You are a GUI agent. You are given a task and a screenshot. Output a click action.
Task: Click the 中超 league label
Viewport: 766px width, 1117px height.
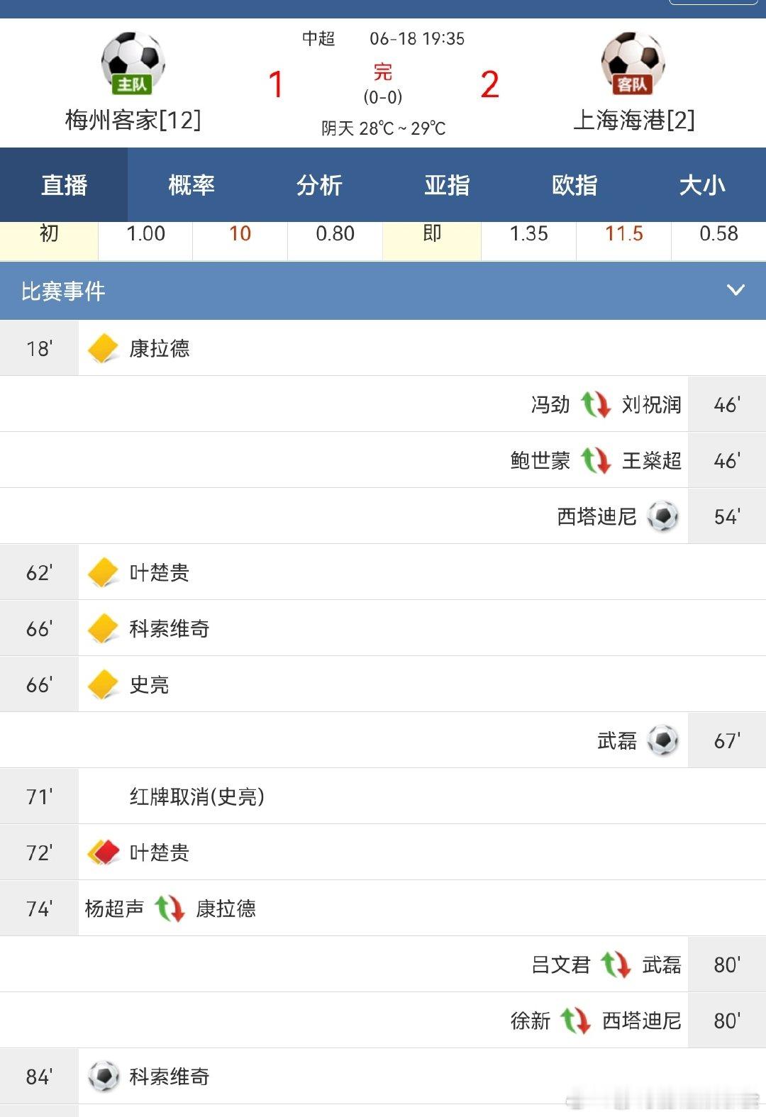[318, 38]
